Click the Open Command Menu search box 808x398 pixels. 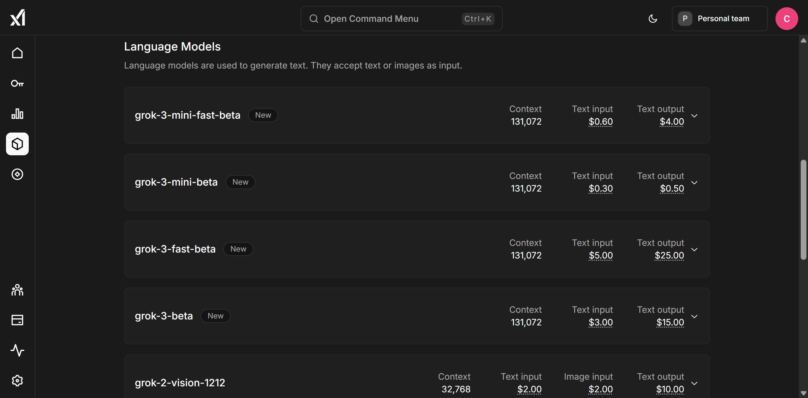point(401,19)
